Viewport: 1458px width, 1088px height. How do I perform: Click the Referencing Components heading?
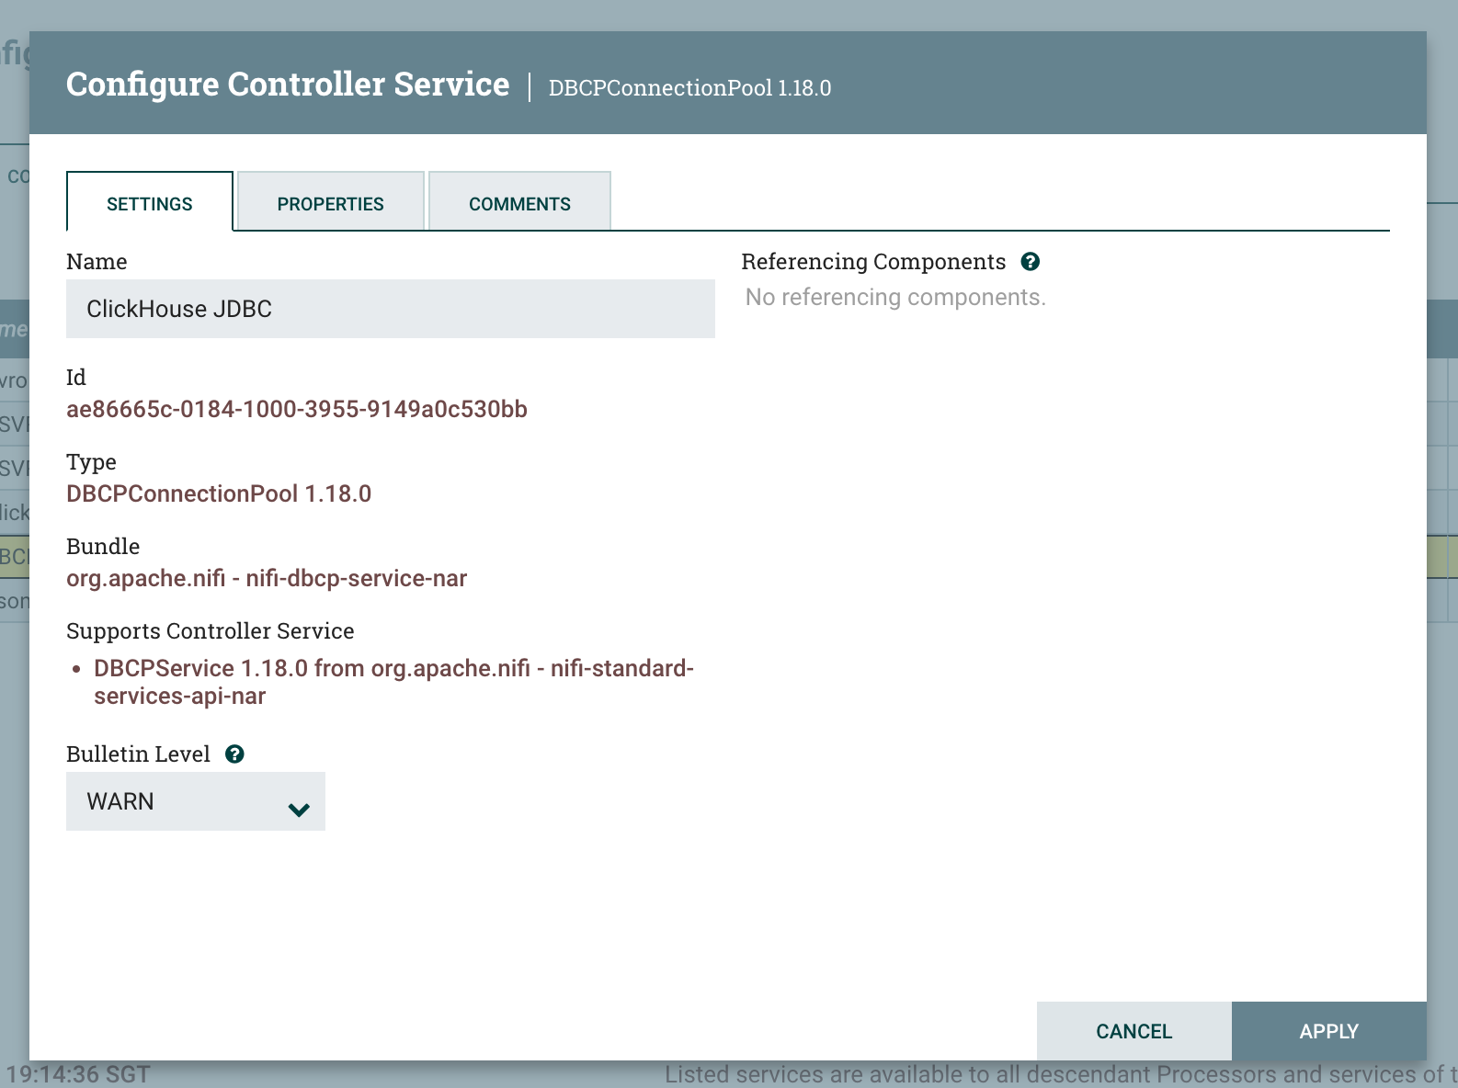coord(873,262)
